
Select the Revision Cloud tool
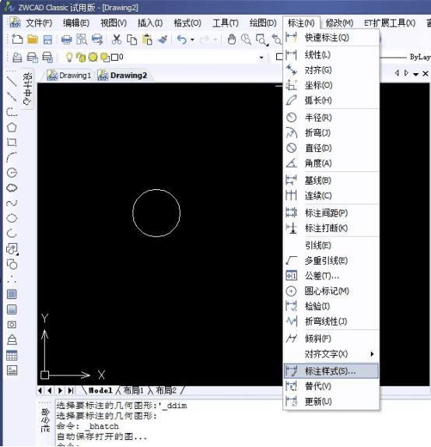click(12, 188)
